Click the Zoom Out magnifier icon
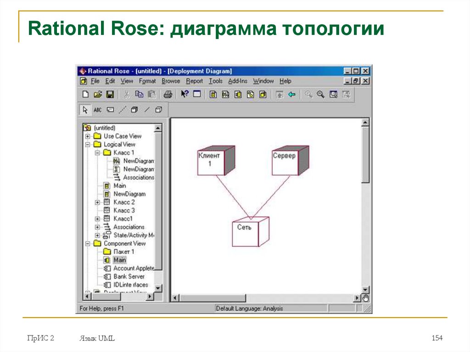The height and width of the screenshot is (352, 470). (x=320, y=95)
